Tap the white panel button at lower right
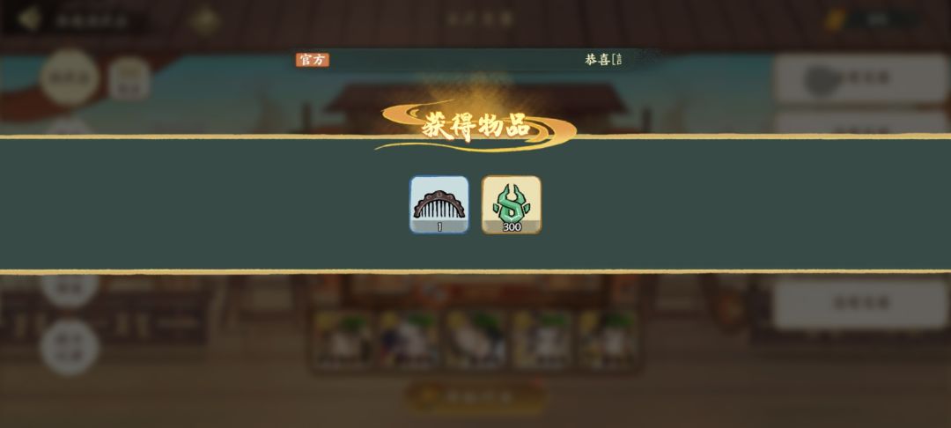 point(860,303)
